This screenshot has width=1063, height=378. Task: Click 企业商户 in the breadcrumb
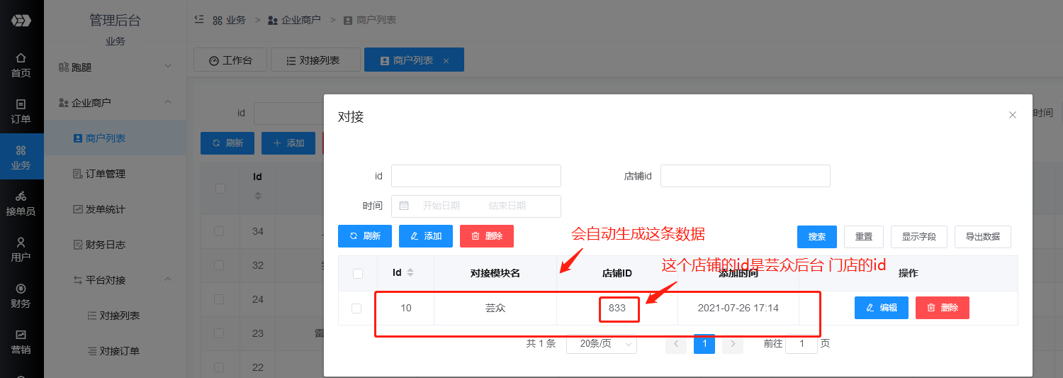click(294, 20)
